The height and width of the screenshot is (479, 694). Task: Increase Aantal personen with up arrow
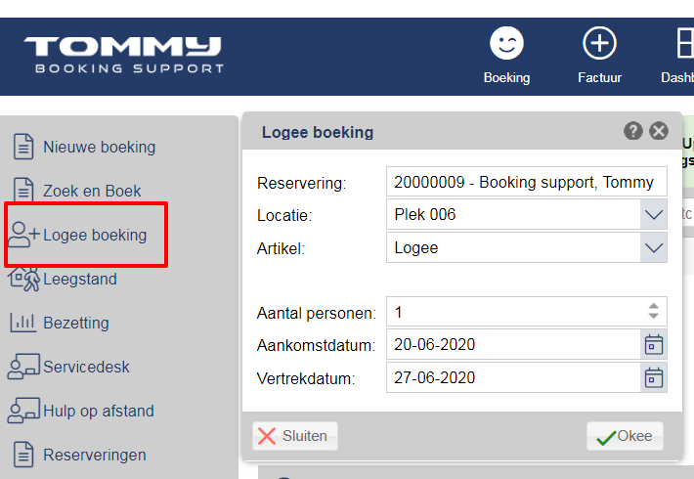click(654, 306)
